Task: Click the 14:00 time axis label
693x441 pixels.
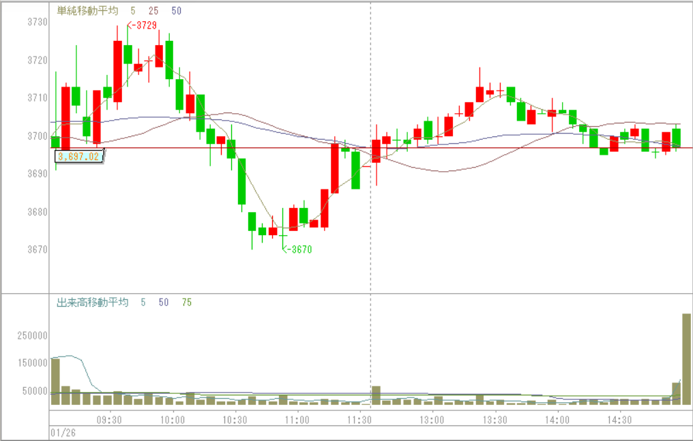Action: tap(557, 419)
